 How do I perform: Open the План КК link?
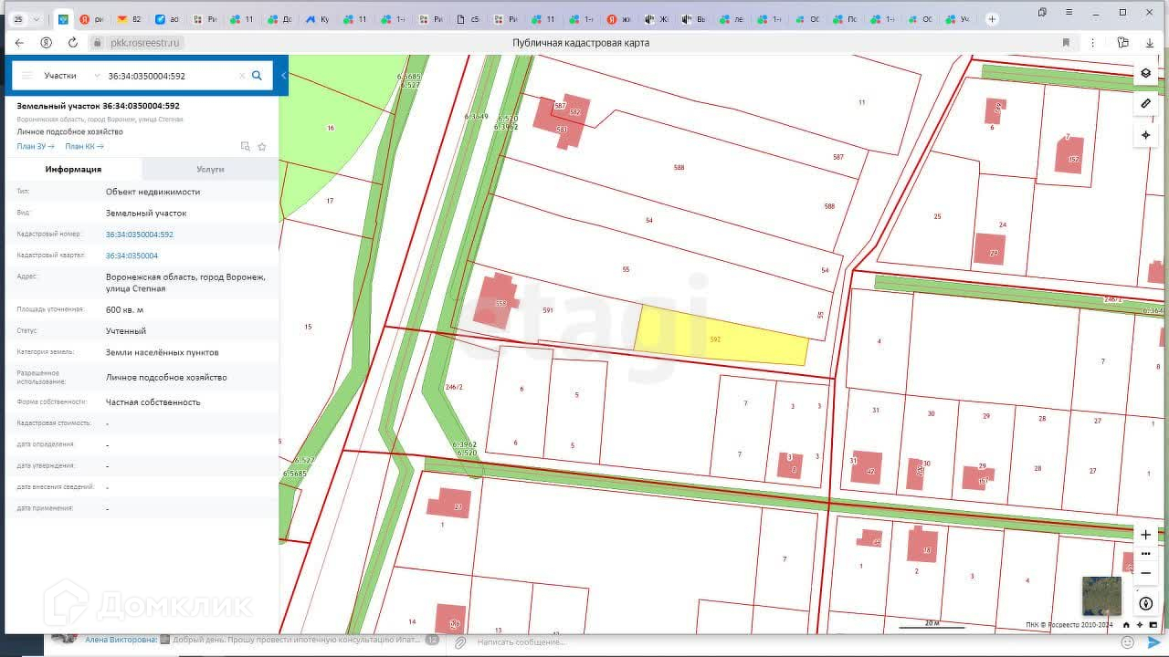(x=84, y=146)
